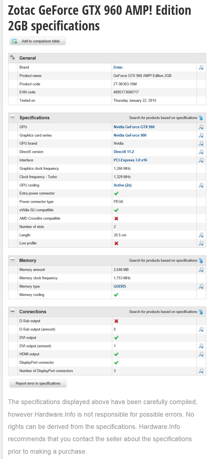This screenshot has width=209, height=459.
Task: Collapse the Connections section
Action: [x=13, y=311]
